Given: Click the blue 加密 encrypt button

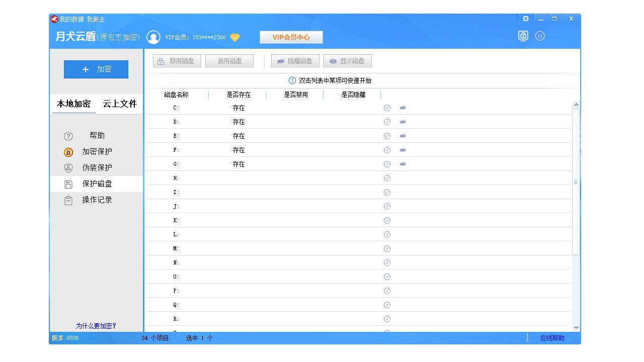Looking at the screenshot, I should [96, 69].
